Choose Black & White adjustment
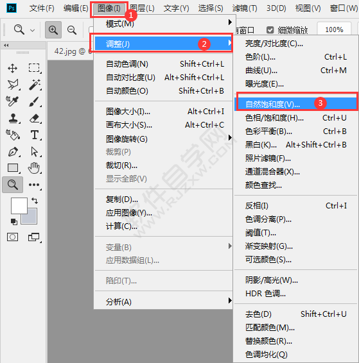The image size is (359, 363). coord(295,145)
